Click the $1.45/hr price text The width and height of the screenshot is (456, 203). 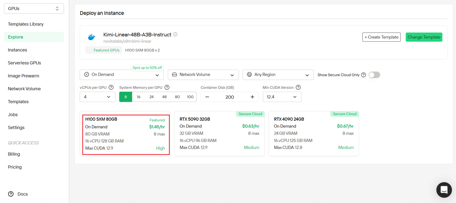[157, 127]
